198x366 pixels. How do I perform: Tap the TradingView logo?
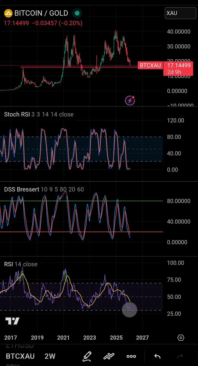tap(13, 321)
